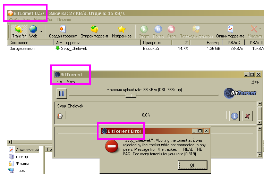
Task: Sort by Размер column header
Action: (206, 42)
